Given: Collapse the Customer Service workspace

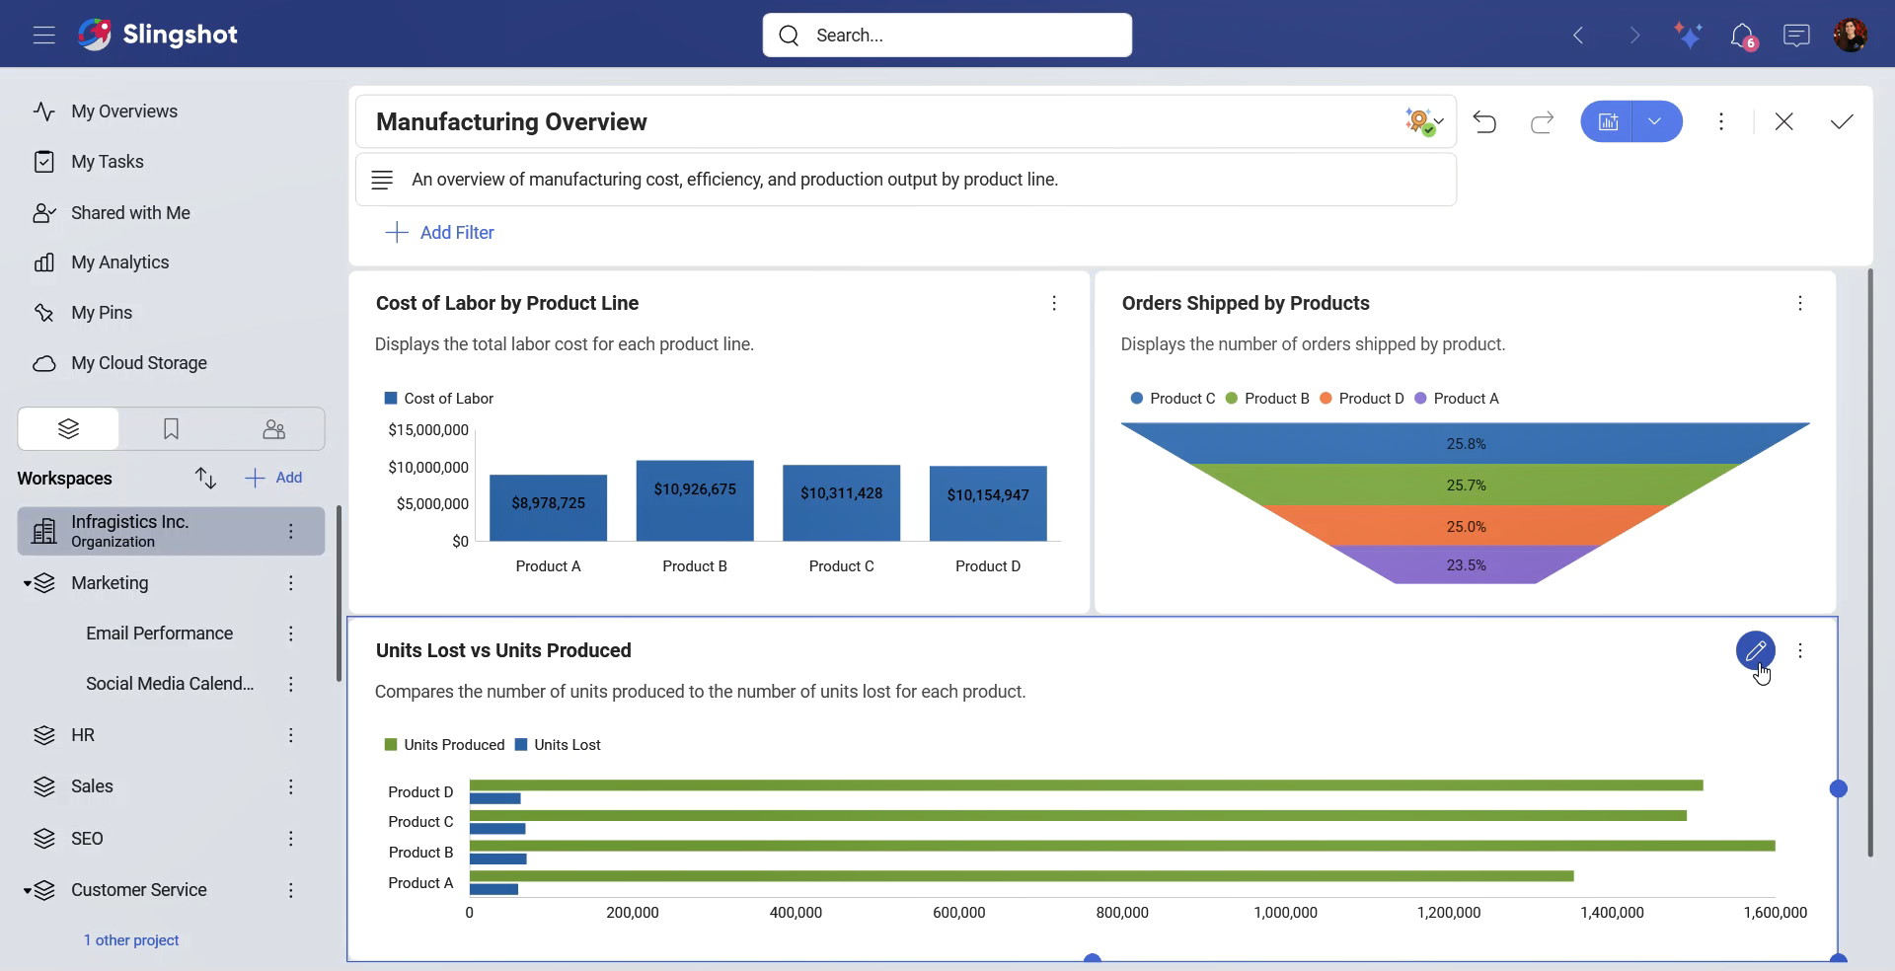Looking at the screenshot, I should click(x=28, y=891).
